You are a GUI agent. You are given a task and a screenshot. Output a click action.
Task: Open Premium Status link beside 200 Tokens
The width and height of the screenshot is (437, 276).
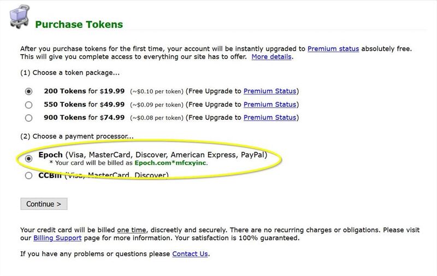270,91
